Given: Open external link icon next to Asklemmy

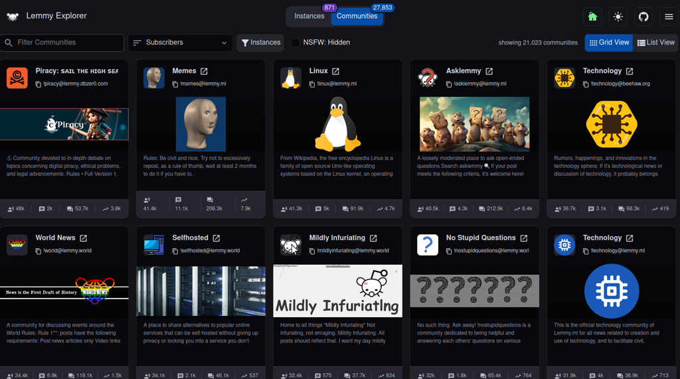Looking at the screenshot, I should [x=489, y=71].
